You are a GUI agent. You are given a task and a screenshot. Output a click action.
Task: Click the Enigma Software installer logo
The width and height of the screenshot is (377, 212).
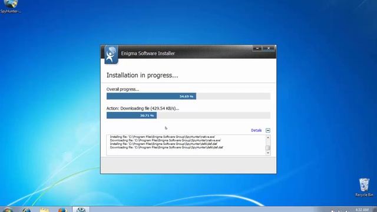111,55
